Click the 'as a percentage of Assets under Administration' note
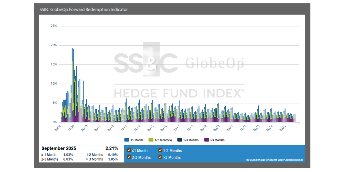 (x=274, y=160)
